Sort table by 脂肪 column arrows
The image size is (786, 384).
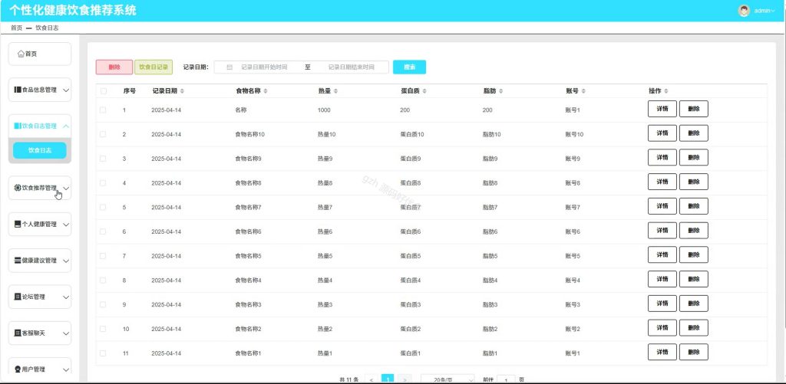click(500, 91)
